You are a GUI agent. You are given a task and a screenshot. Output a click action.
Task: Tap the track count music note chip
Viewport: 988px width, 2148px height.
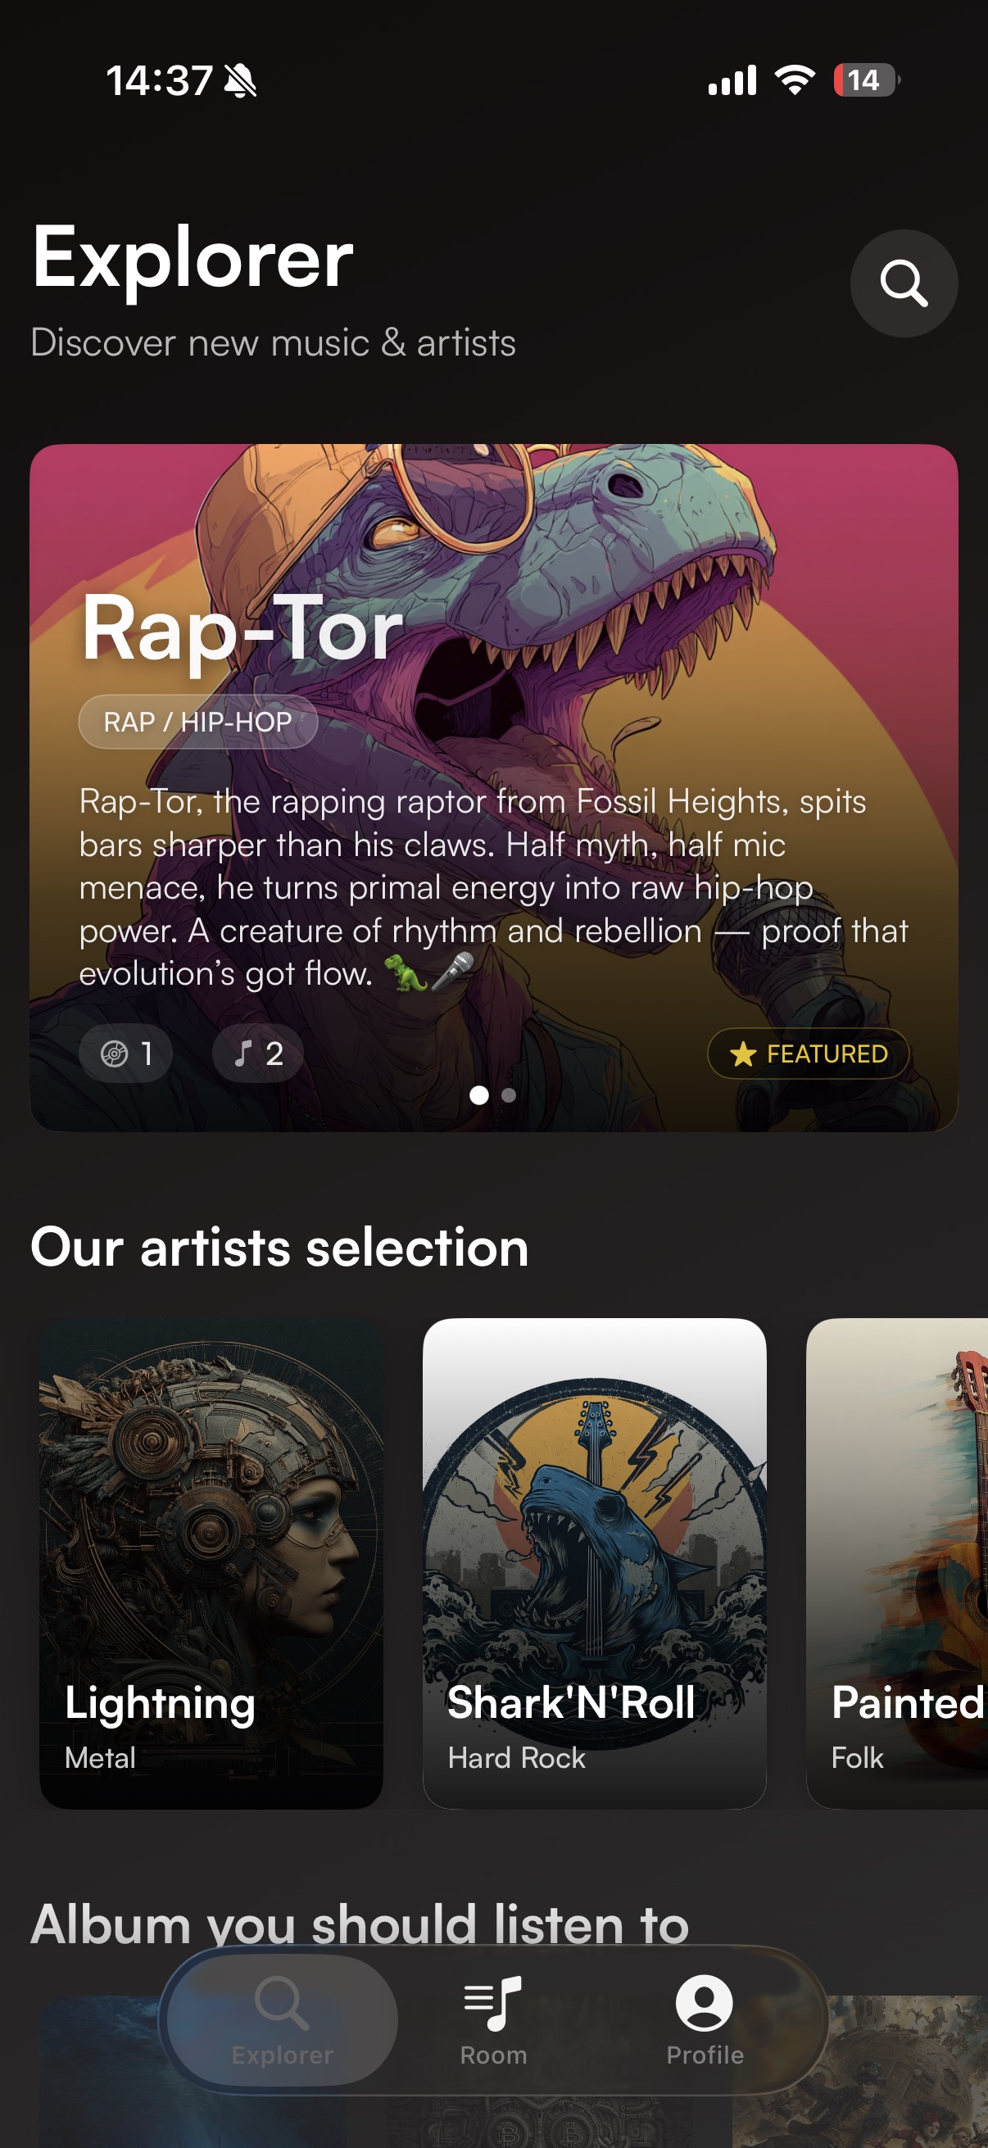[x=257, y=1054]
